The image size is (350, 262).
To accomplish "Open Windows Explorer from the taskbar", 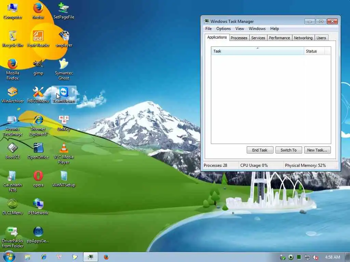I will pyautogui.click(x=27, y=257).
